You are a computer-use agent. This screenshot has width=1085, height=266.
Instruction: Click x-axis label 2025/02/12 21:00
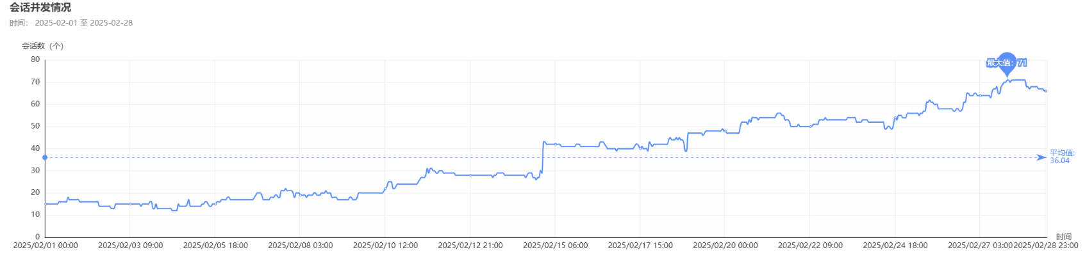click(470, 246)
